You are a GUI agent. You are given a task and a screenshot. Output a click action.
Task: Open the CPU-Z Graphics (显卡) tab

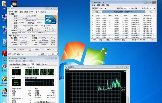pos(37,12)
